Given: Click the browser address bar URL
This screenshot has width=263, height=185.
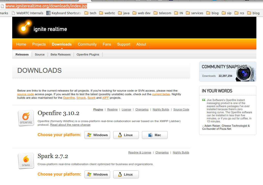Looking at the screenshot, I should (x=46, y=6).
